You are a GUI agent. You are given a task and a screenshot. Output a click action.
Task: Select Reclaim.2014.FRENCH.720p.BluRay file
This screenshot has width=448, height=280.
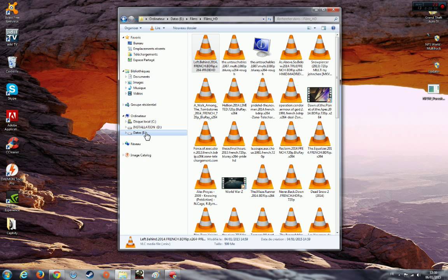point(291,134)
